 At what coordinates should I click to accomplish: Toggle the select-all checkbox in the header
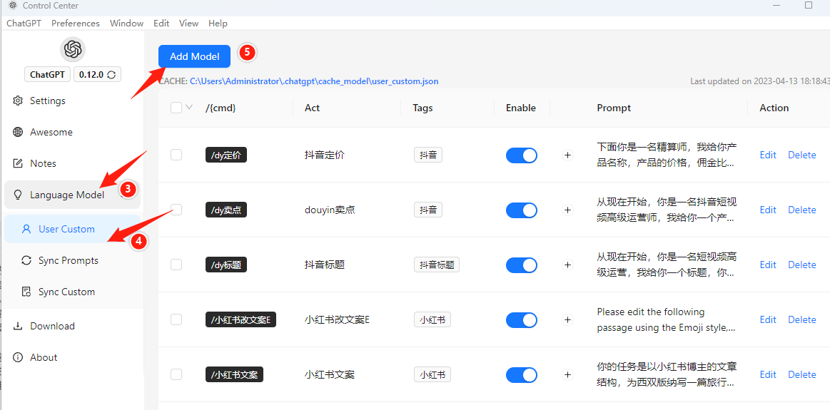pyautogui.click(x=176, y=108)
